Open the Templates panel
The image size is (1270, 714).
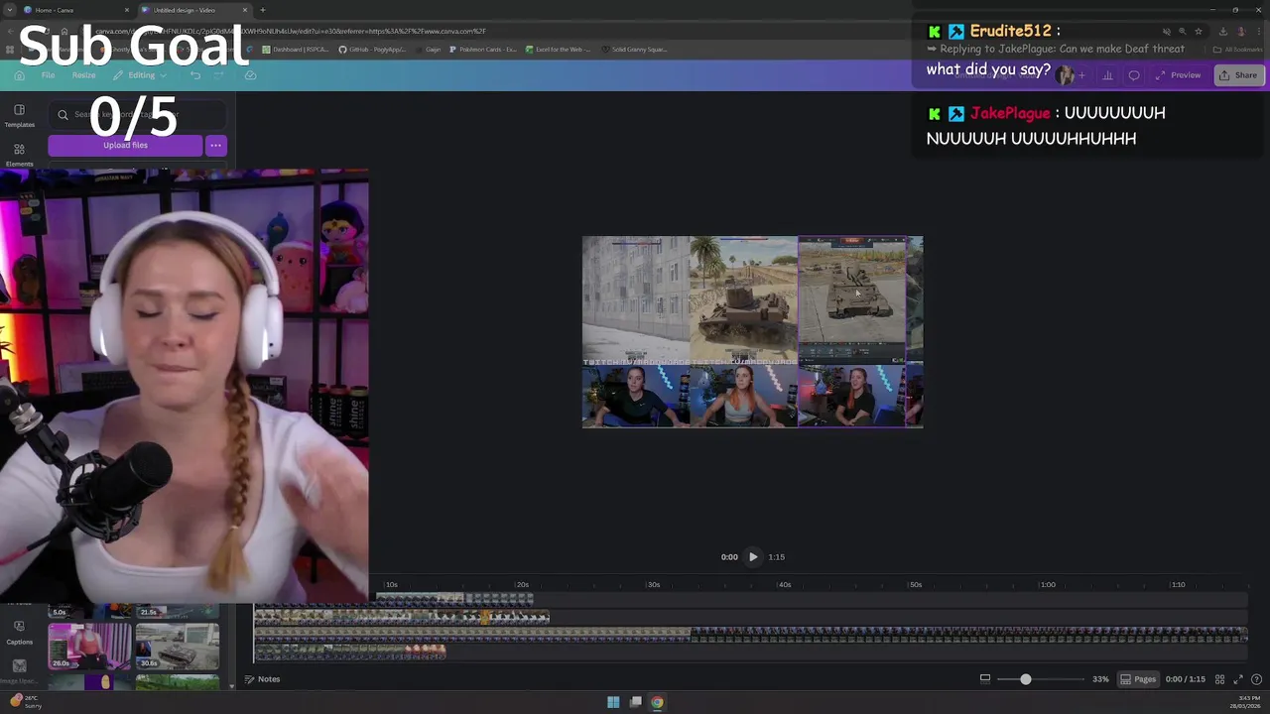19,115
